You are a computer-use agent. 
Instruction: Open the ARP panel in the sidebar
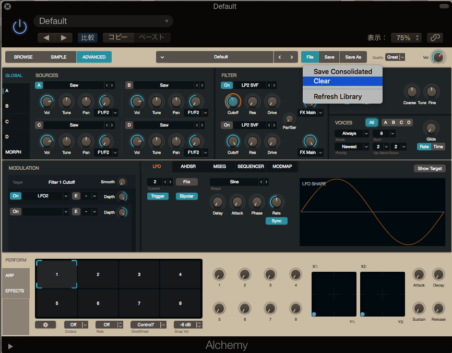[x=15, y=275]
